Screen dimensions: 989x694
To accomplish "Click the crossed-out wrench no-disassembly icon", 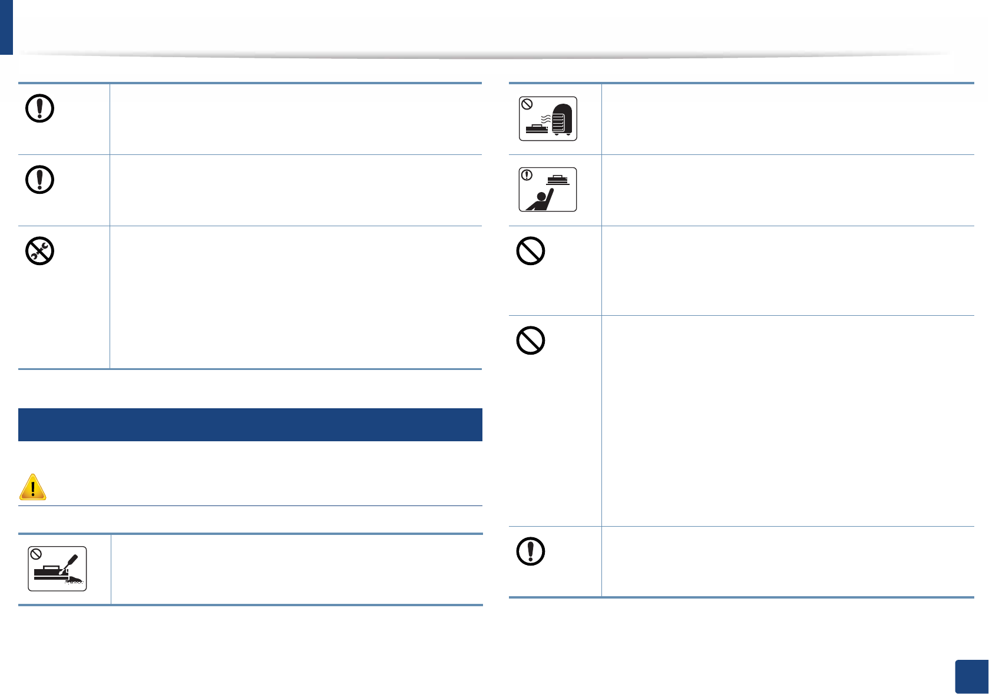I will 40,251.
